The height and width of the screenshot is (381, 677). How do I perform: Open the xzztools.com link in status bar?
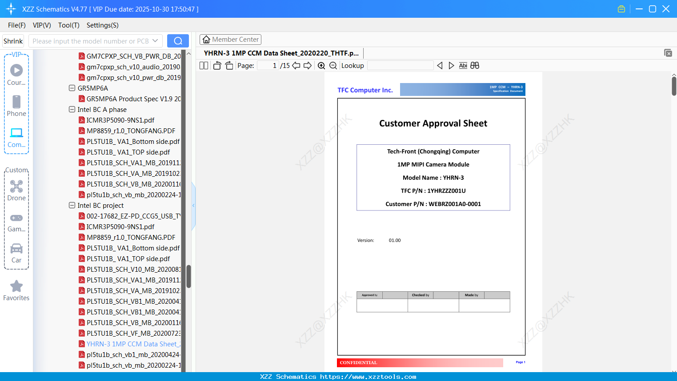368,377
